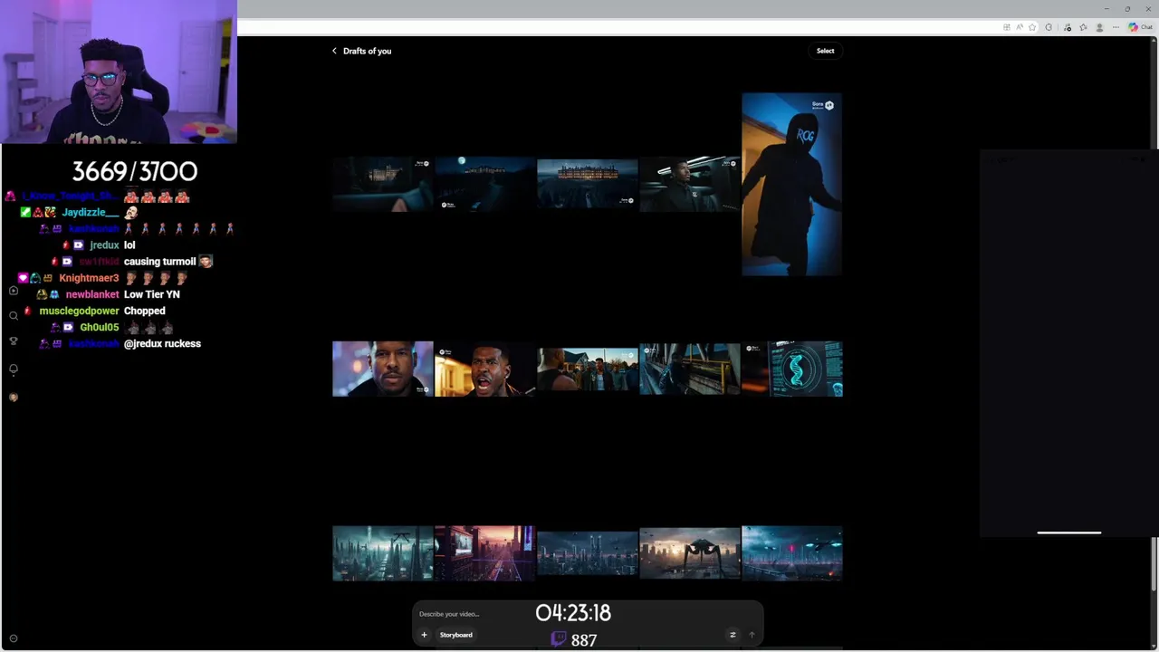The width and height of the screenshot is (1159, 652).
Task: Open the brightly lit mansion draft thumbnail
Action: point(587,184)
